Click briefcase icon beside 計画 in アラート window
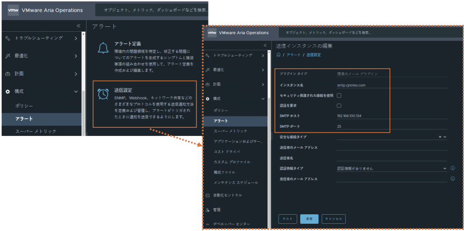The image size is (464, 231). point(8,74)
